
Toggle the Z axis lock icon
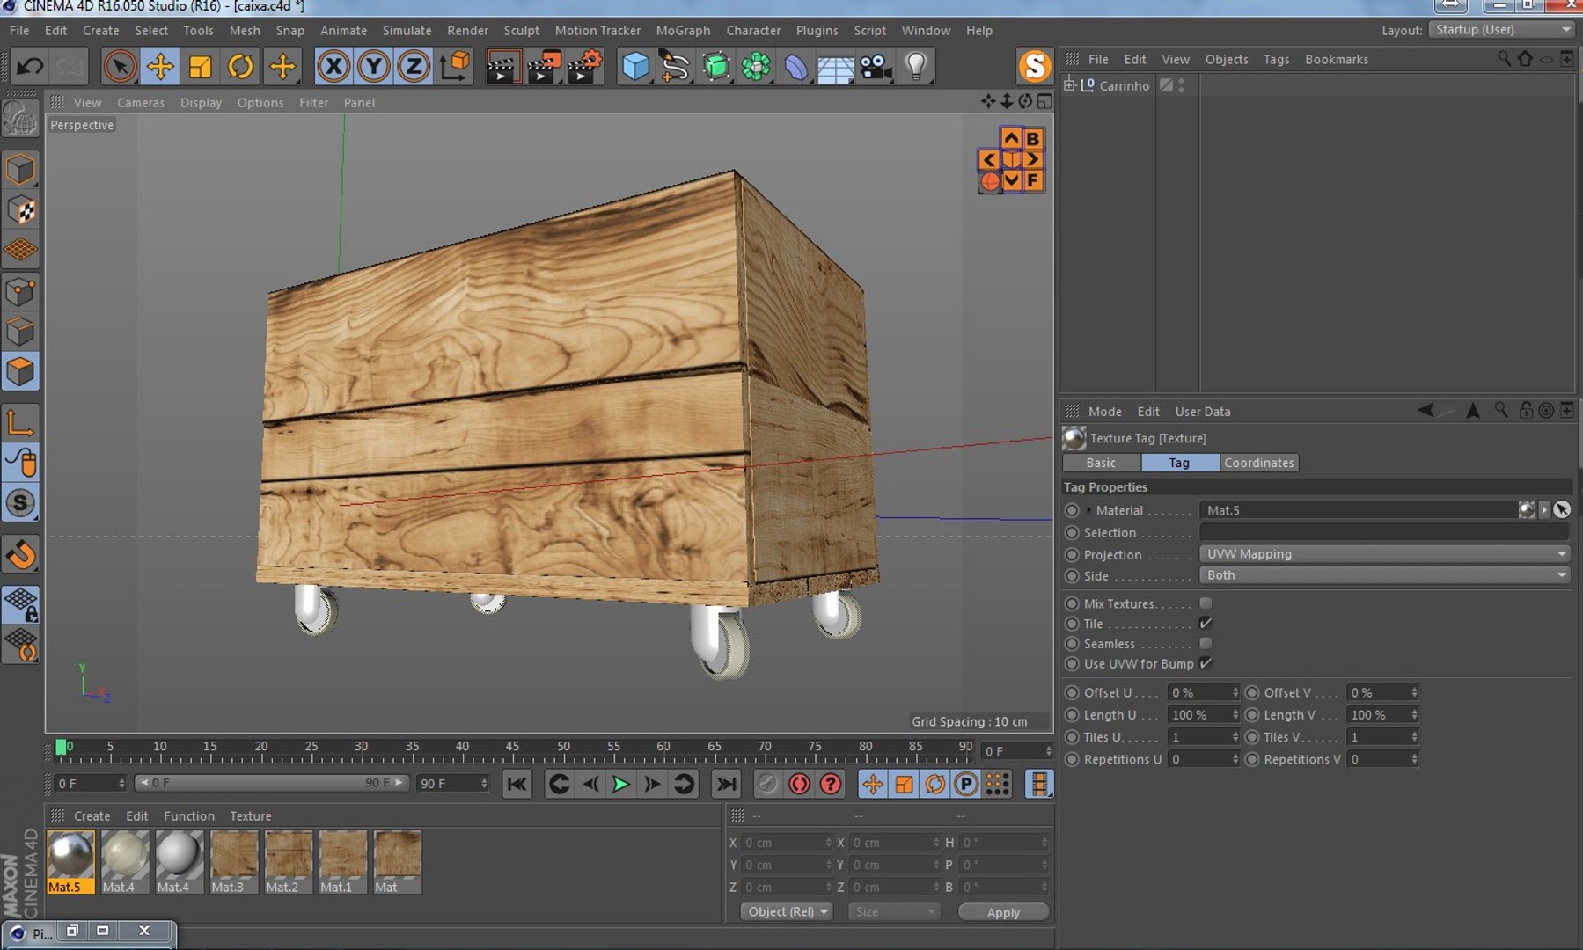[x=414, y=67]
